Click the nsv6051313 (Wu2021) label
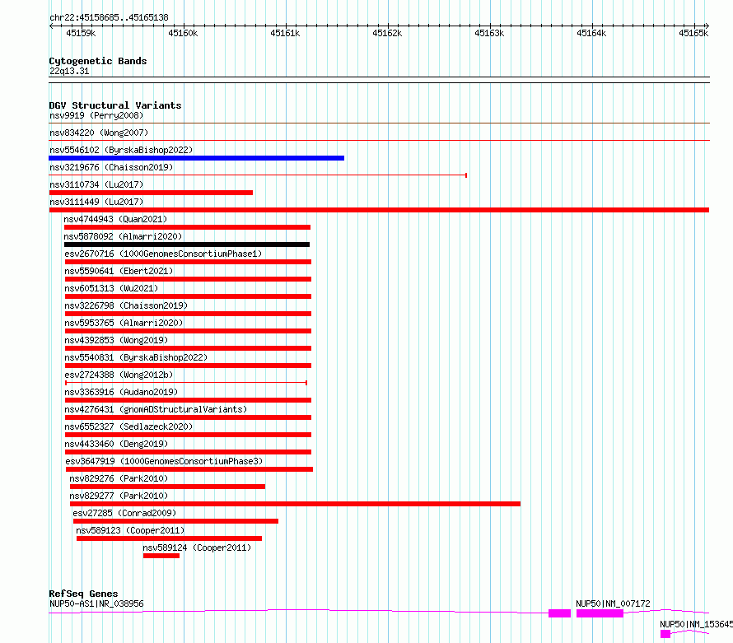 click(x=111, y=288)
